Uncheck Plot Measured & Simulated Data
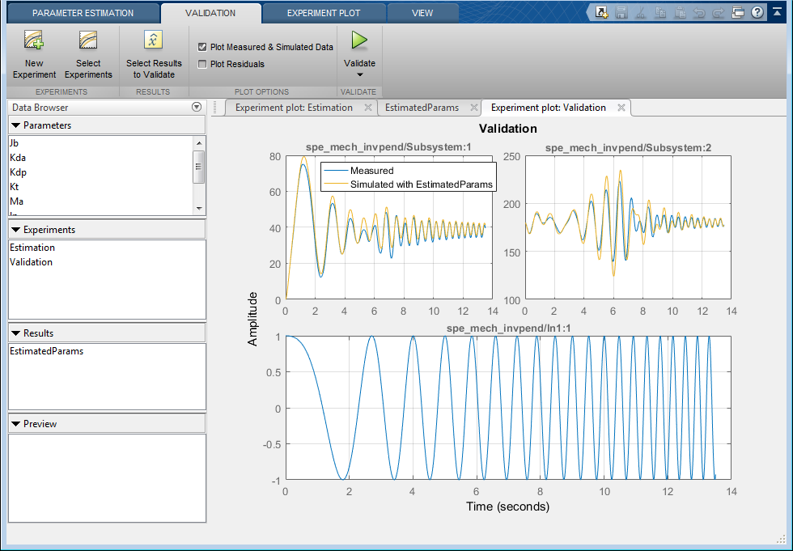793x551 pixels. point(203,48)
